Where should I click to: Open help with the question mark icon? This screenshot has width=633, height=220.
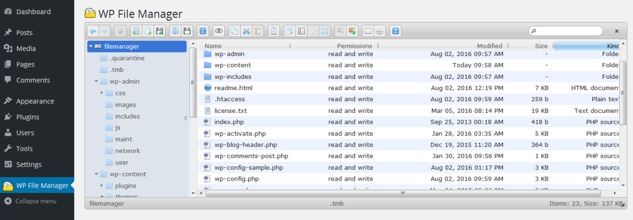pos(395,31)
